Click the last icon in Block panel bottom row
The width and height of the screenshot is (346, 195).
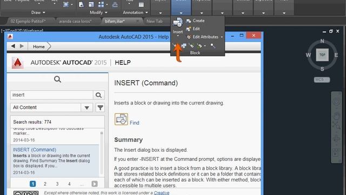[x=213, y=45]
